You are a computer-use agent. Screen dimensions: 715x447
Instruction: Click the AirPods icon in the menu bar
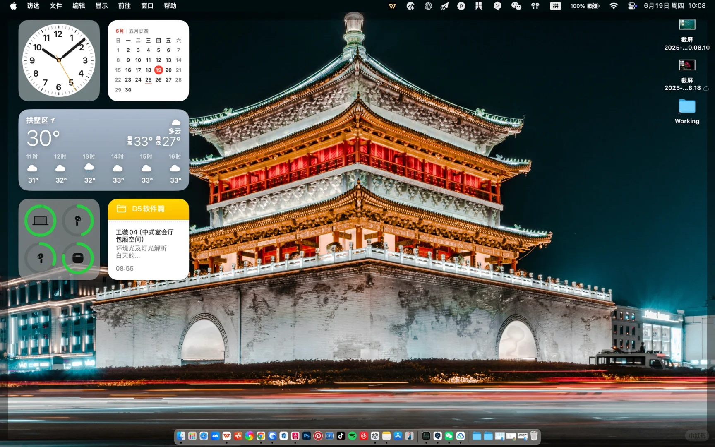click(x=535, y=6)
